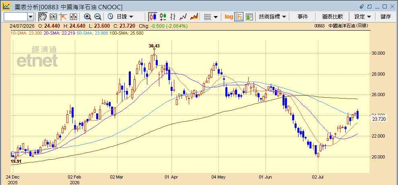The width and height of the screenshot is (398, 185).
Task: Open the 技術指標 menu
Action: [272, 17]
